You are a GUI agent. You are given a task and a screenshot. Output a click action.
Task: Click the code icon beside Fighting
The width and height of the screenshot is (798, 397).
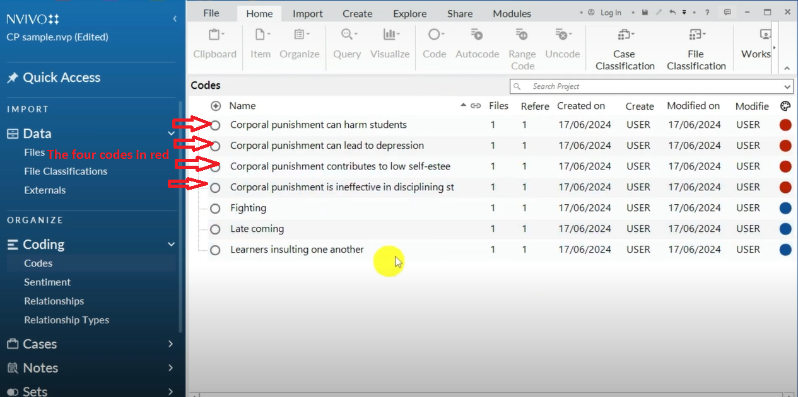click(x=215, y=209)
